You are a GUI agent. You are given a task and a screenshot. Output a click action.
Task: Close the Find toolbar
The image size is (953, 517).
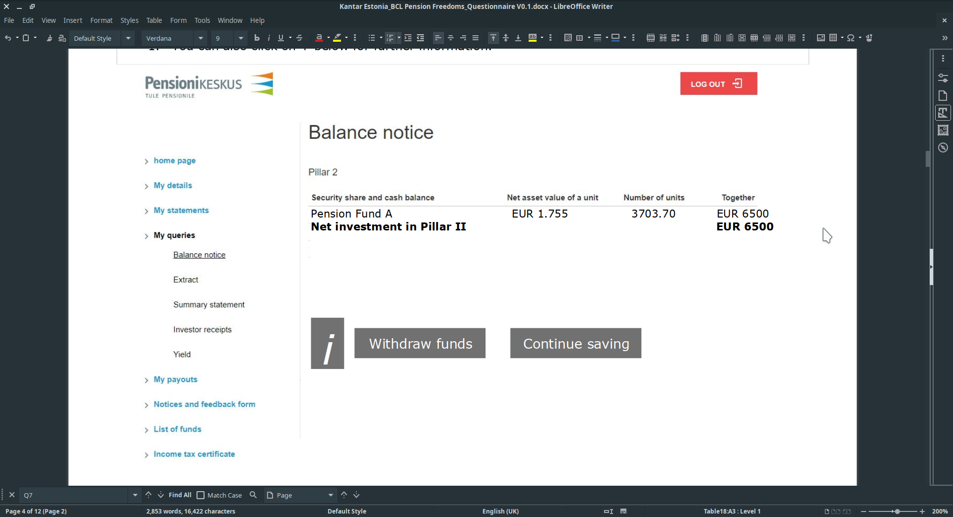(12, 495)
